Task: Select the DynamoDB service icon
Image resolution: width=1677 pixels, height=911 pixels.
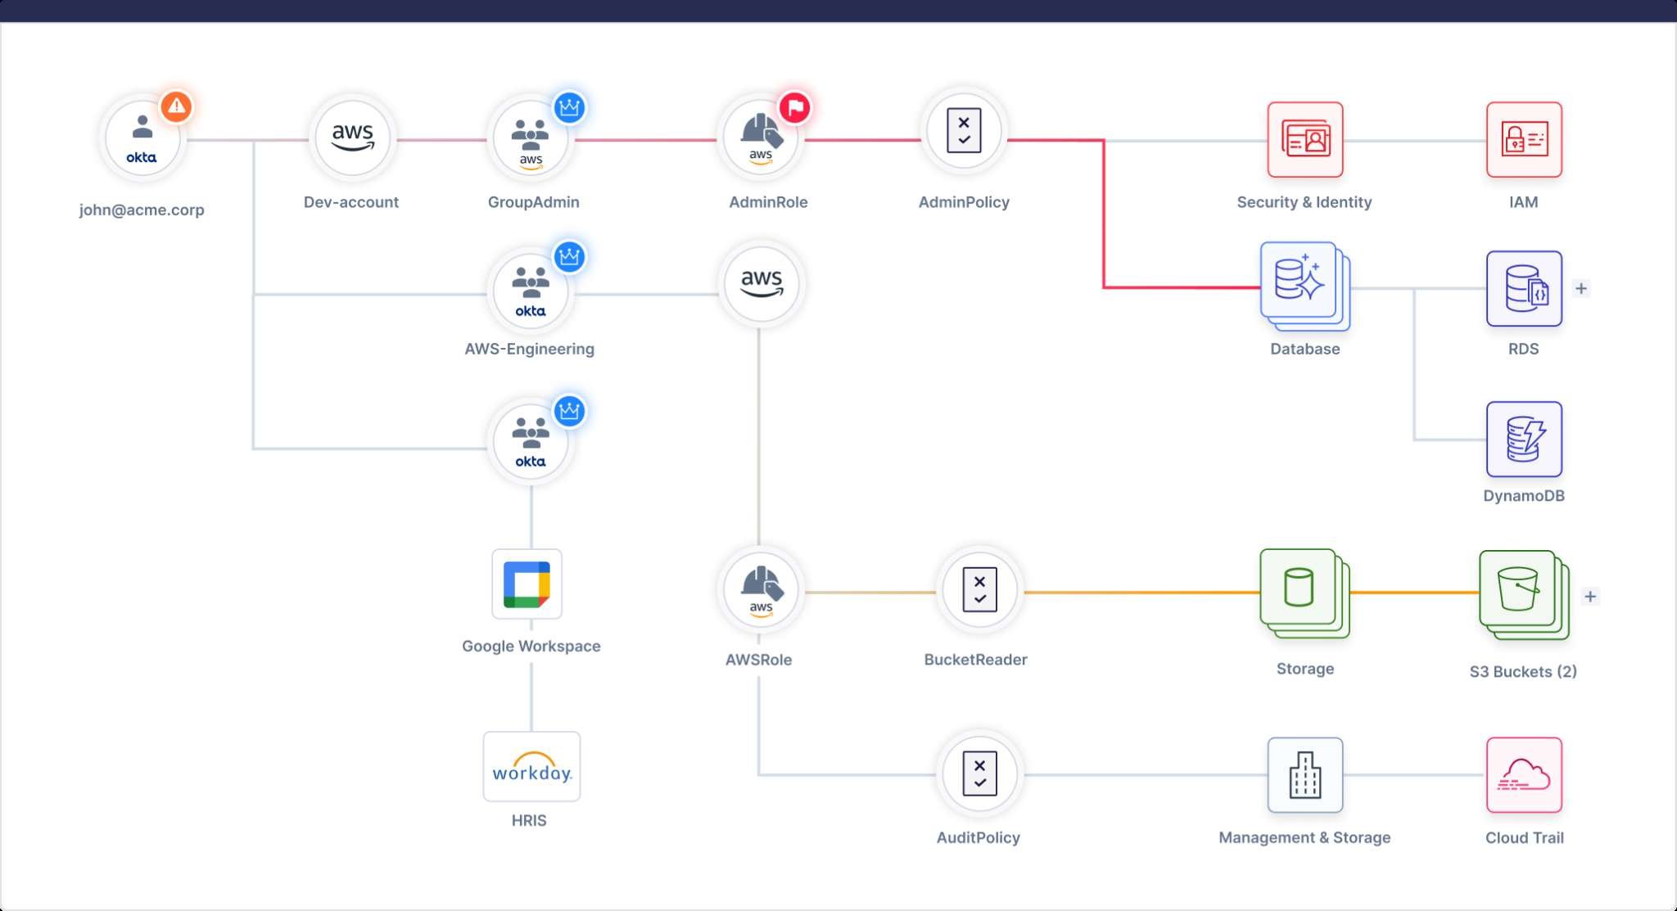Action: (x=1524, y=439)
